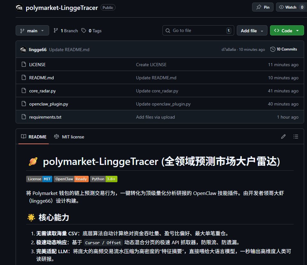Viewport: 307px width, 265px height.
Task: Open commit hash d7a8a6a
Action: (x=228, y=50)
